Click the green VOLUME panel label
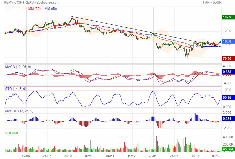The width and height of the screenshot is (235, 159). point(12,133)
